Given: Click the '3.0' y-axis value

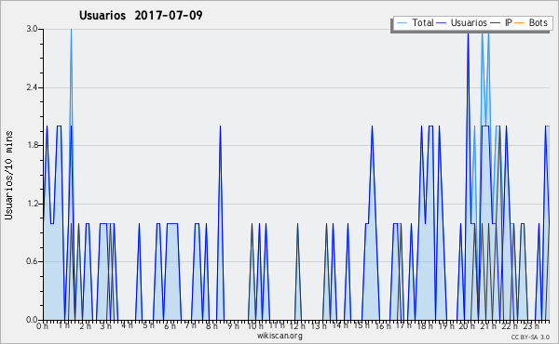Looking at the screenshot, I should pyautogui.click(x=32, y=29).
